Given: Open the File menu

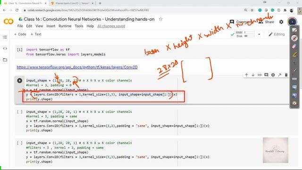Looking at the screenshot, I should [x=20, y=26].
